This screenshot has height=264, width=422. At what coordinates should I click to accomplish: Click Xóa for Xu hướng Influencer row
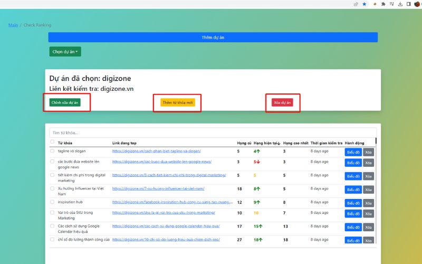(x=368, y=190)
